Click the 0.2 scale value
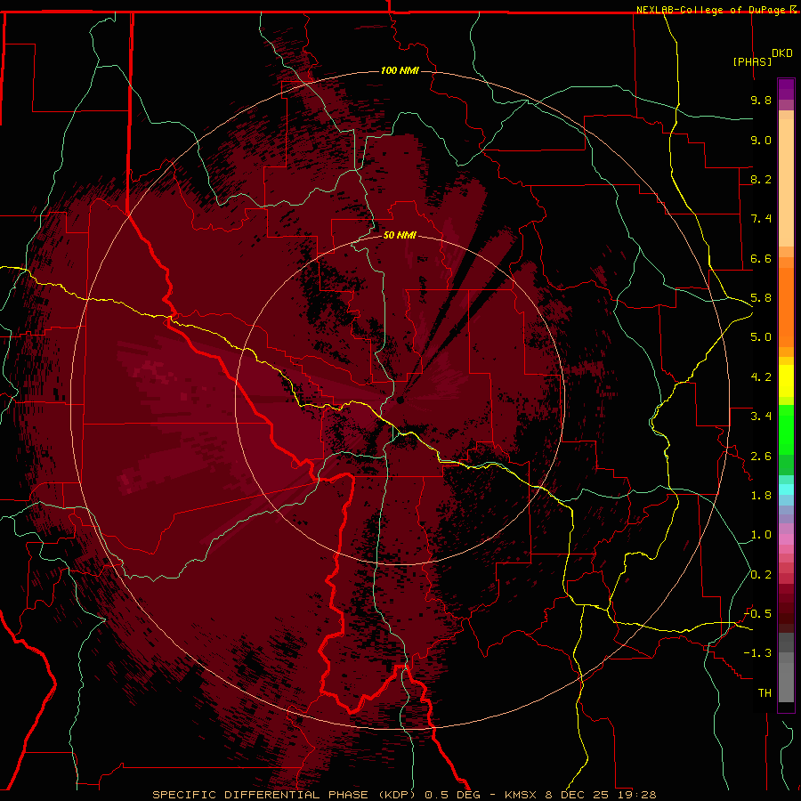Screen dimensions: 801x801 coord(761,575)
